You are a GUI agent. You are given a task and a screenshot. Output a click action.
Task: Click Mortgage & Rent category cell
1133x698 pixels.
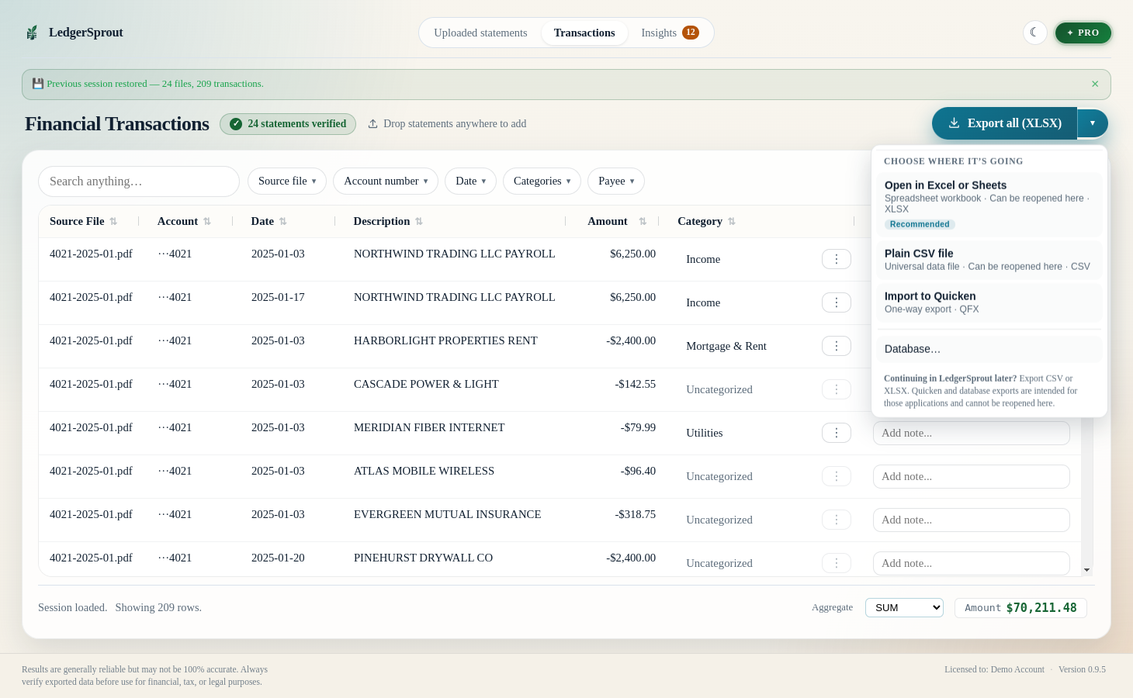coord(726,347)
